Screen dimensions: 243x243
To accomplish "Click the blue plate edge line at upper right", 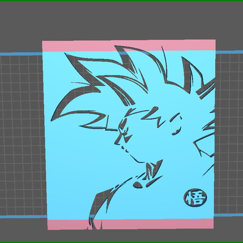I will coord(229,52).
